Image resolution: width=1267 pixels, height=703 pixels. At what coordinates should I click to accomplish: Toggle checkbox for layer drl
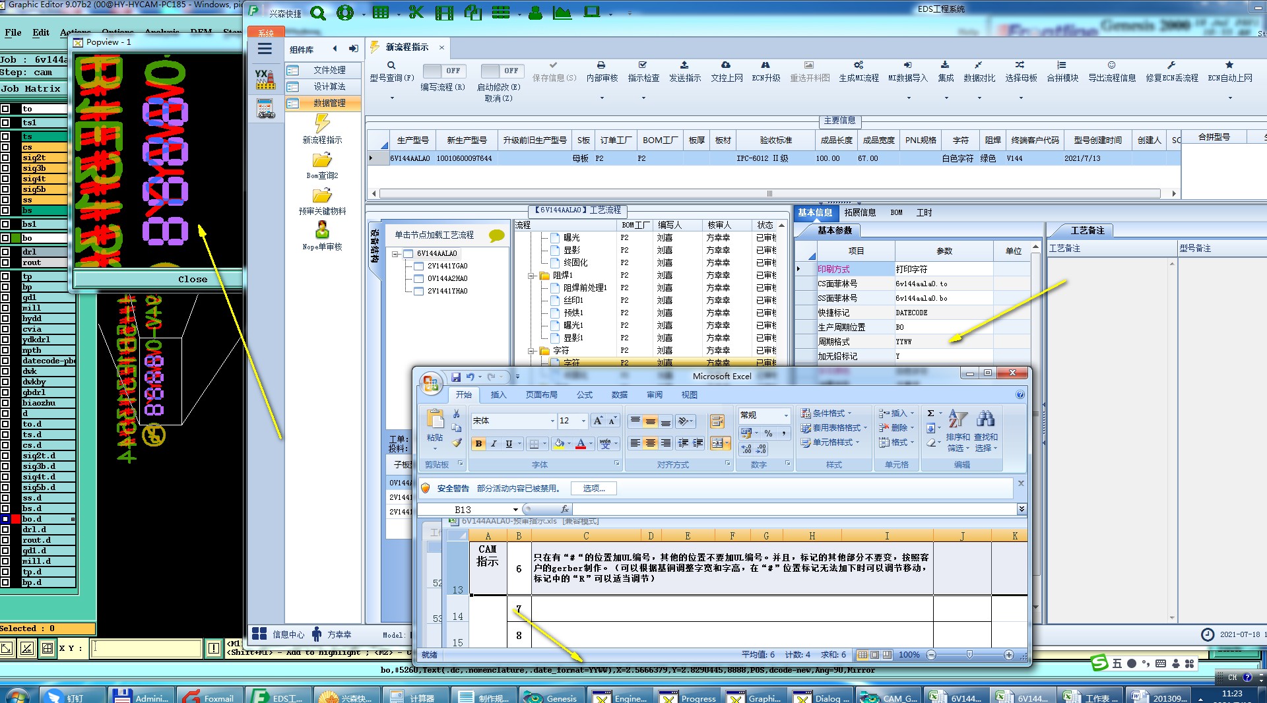click(5, 252)
